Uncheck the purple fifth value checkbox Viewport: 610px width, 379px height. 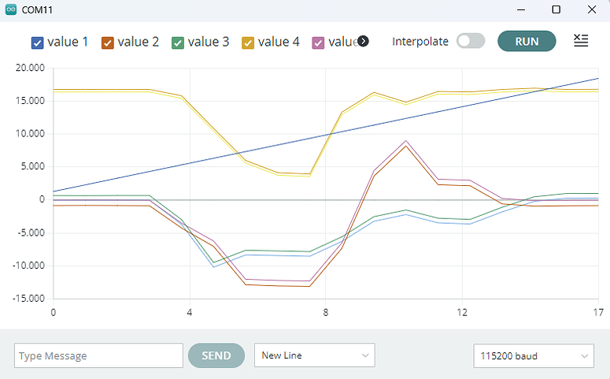click(x=319, y=43)
